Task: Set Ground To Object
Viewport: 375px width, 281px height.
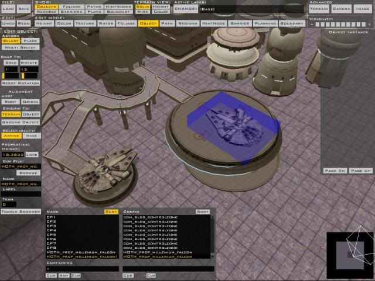Action: tap(31, 115)
